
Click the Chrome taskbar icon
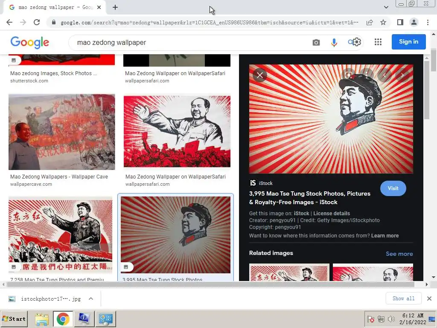click(x=63, y=319)
